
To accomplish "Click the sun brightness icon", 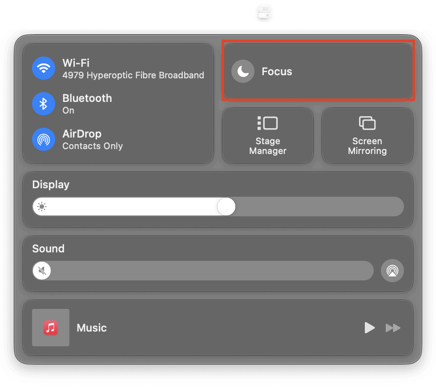I will click(x=42, y=207).
